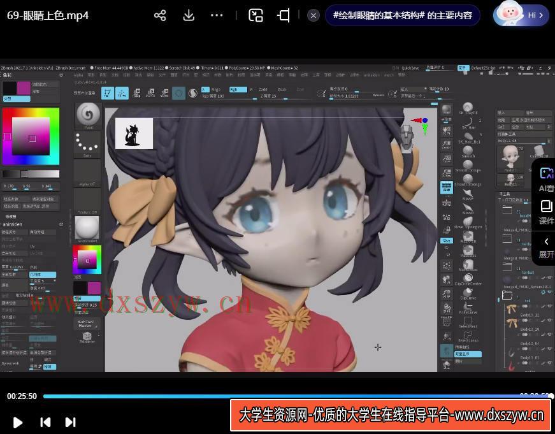Image resolution: width=555 pixels, height=434 pixels.
Task: Click the material sphere icon in toolbar
Action: 193,93
